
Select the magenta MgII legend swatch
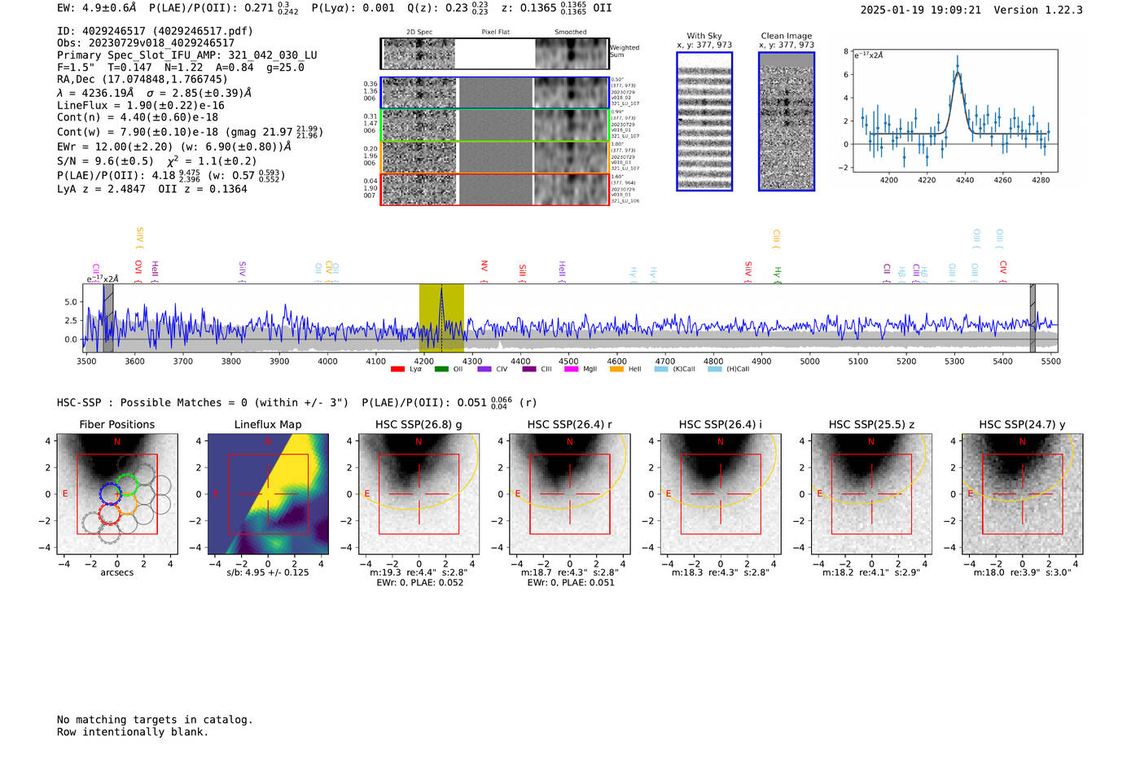(571, 370)
